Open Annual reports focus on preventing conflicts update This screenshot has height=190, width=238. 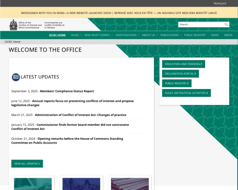click(x=73, y=103)
